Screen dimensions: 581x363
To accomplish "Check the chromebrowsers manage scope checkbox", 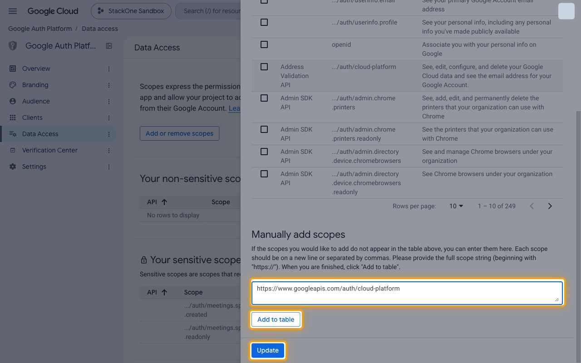I will (x=264, y=152).
